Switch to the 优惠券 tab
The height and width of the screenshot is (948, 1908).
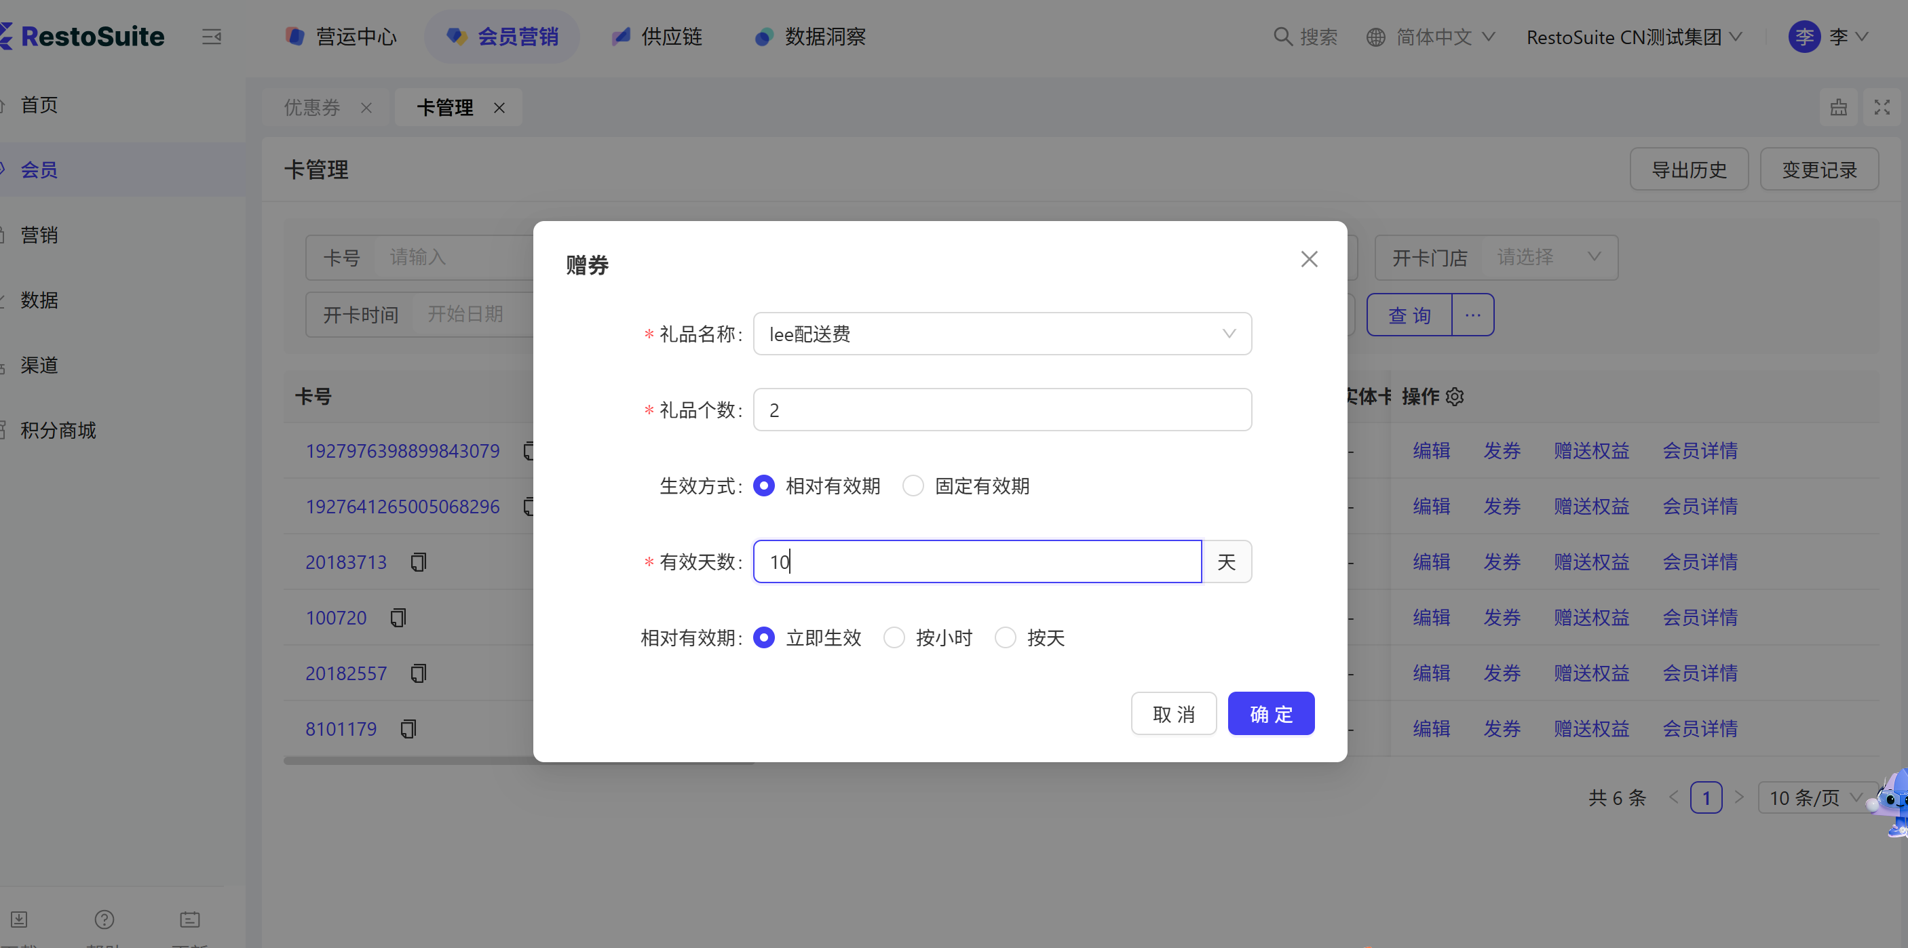[312, 108]
